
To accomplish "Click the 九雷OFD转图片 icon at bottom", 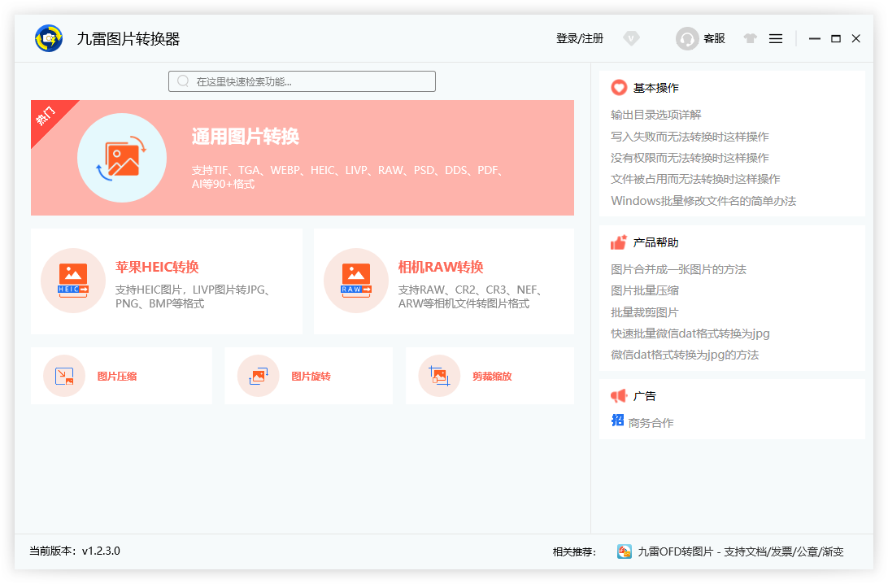I will tap(625, 551).
